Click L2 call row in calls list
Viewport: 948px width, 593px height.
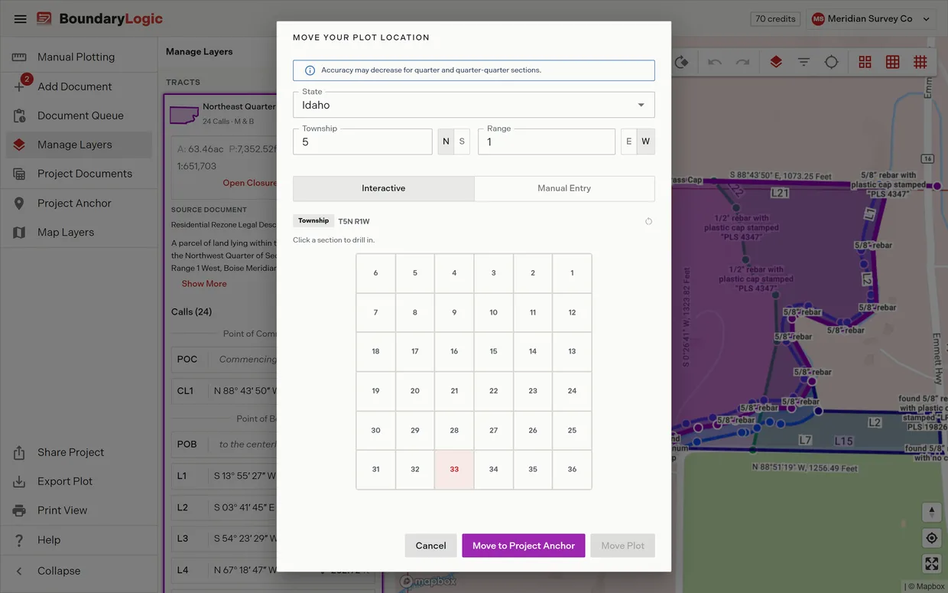(224, 507)
